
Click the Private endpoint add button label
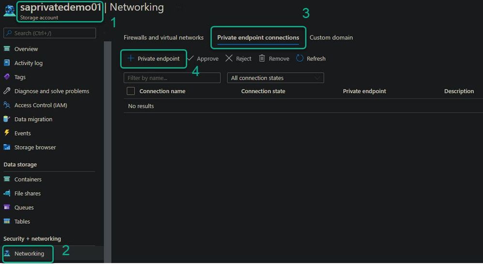tap(159, 59)
